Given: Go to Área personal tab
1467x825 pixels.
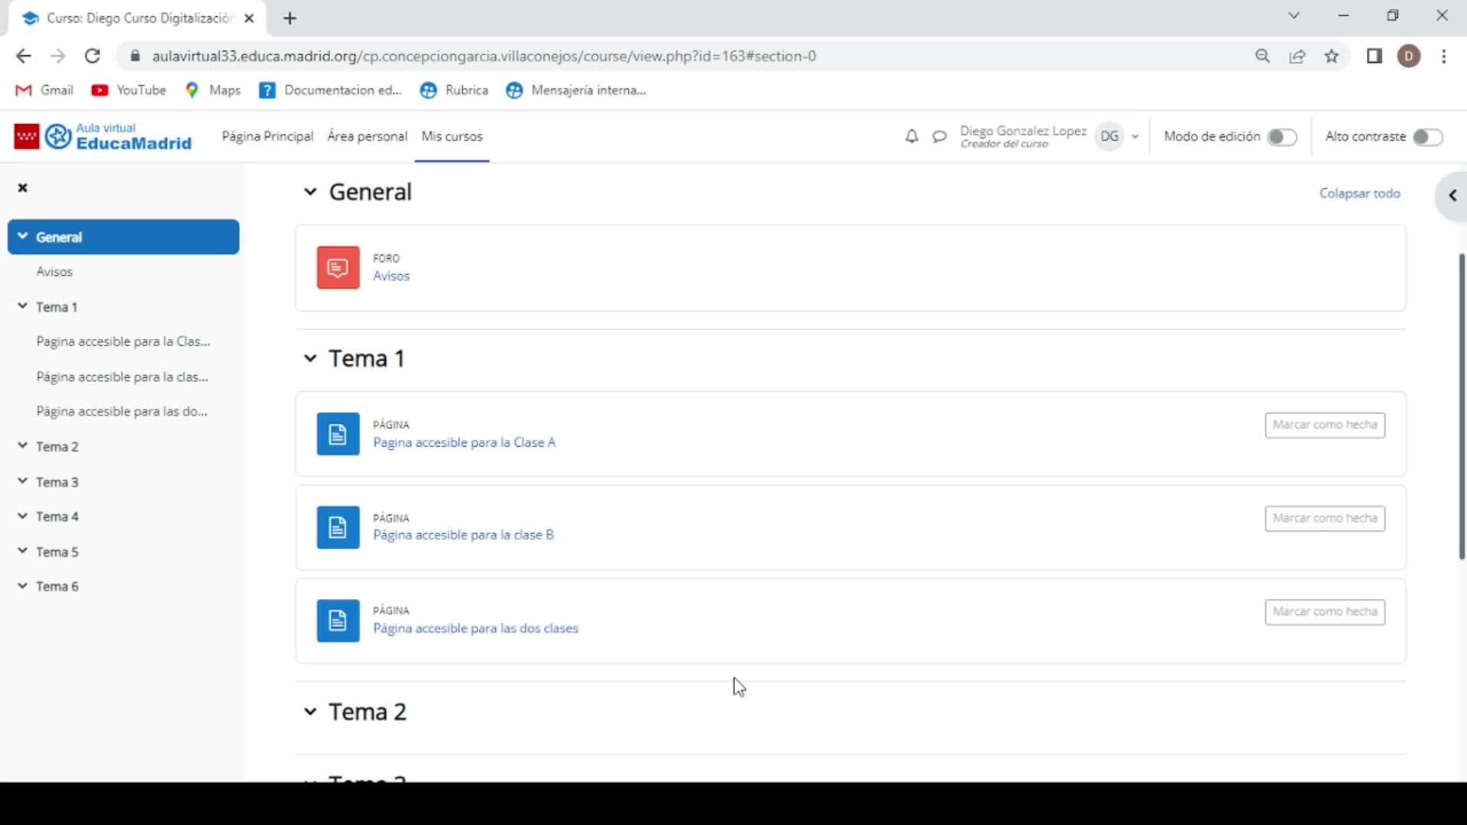Looking at the screenshot, I should 367,137.
